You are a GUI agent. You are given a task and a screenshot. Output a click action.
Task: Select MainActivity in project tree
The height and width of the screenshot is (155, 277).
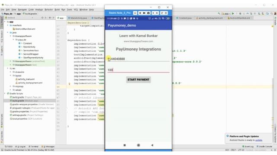pyautogui.click(x=29, y=47)
